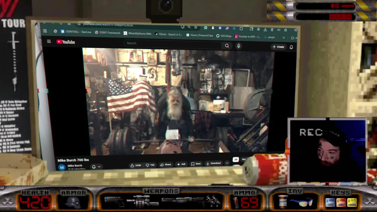Click the yellow keycard in Keys
Viewport: 377px width, 212px height.
(x=352, y=203)
